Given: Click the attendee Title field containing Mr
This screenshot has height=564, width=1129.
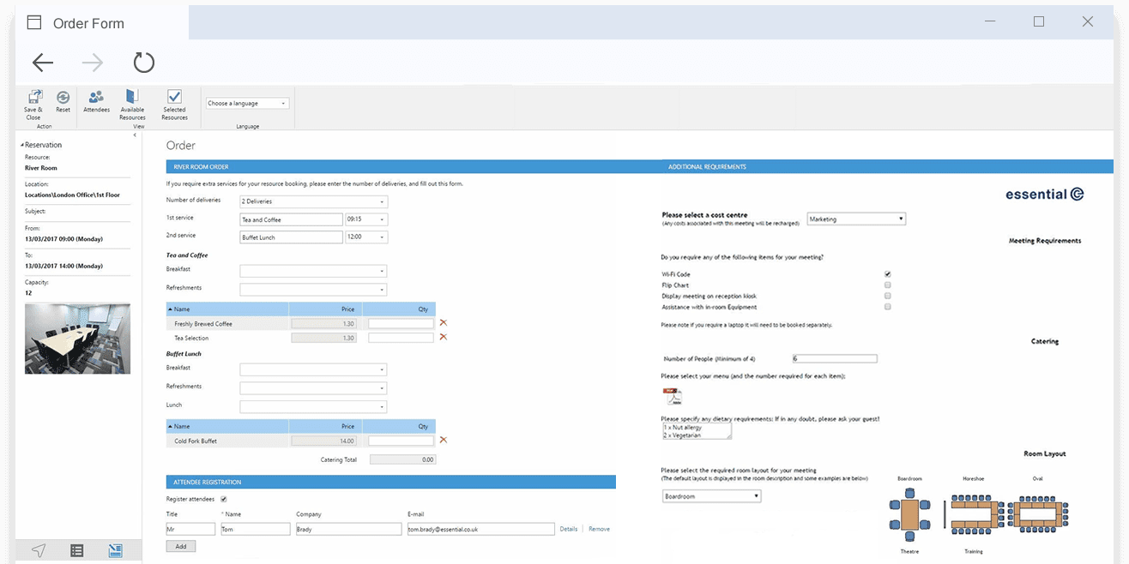Looking at the screenshot, I should click(x=190, y=529).
